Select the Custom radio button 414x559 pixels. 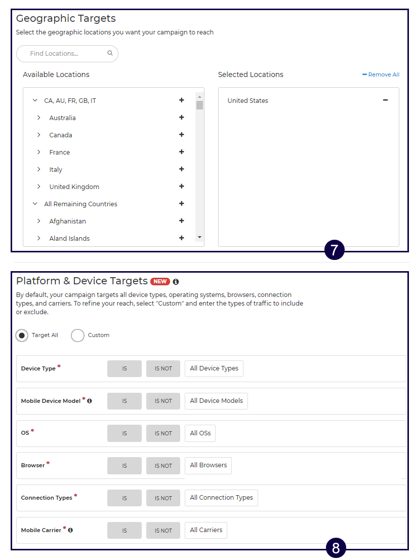[77, 336]
